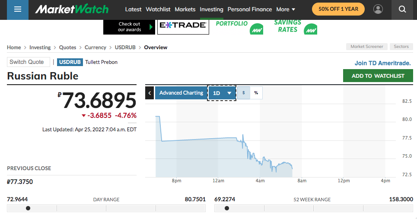Click the day range slider marker

click(x=28, y=208)
